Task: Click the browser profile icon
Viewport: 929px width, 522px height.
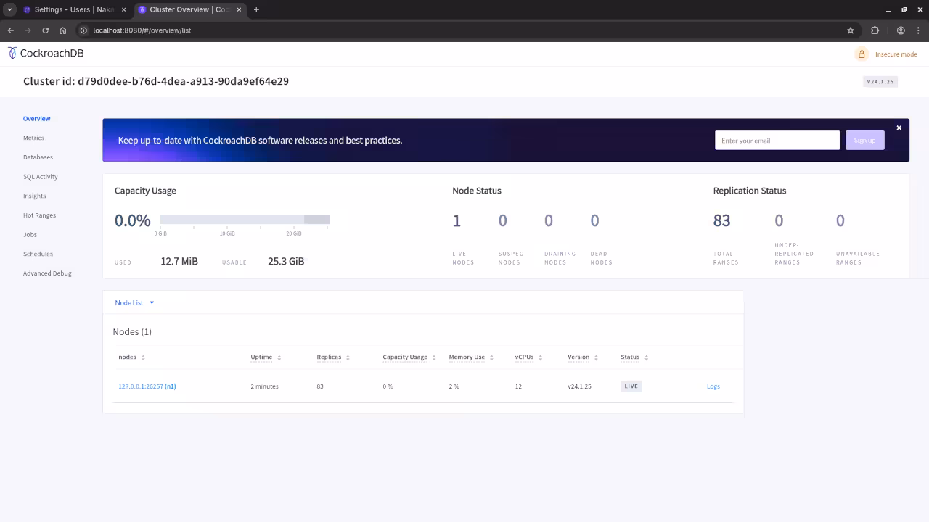Action: point(901,30)
